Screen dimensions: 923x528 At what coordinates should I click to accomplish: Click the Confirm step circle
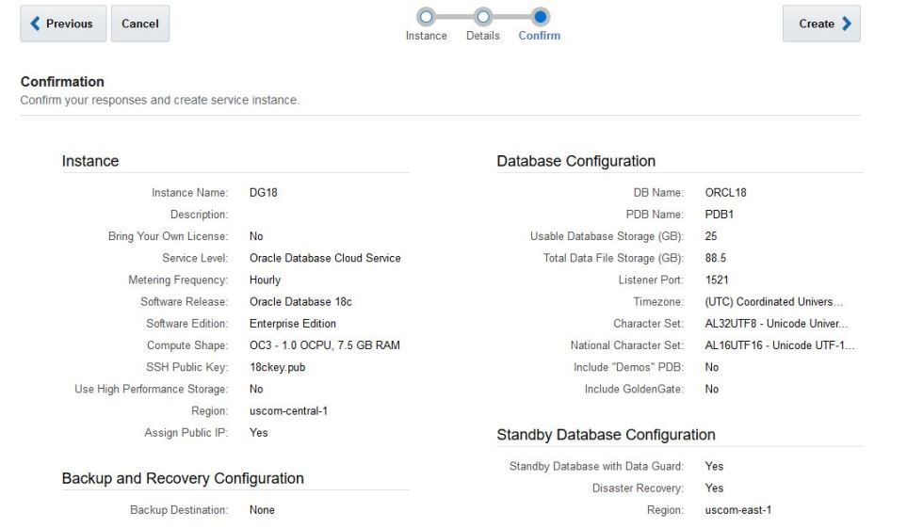coord(540,16)
